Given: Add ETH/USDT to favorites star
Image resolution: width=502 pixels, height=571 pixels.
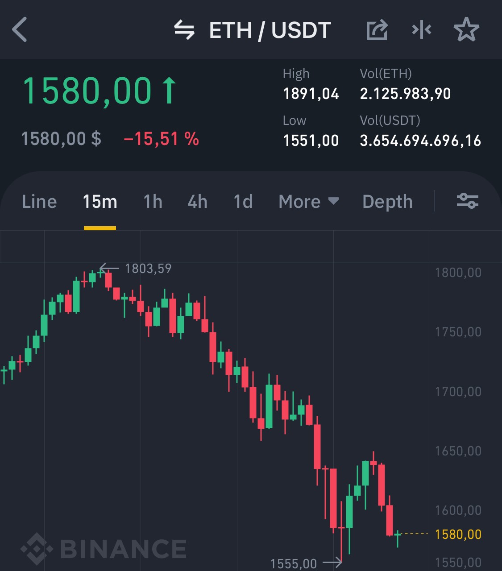Looking at the screenshot, I should (x=466, y=29).
